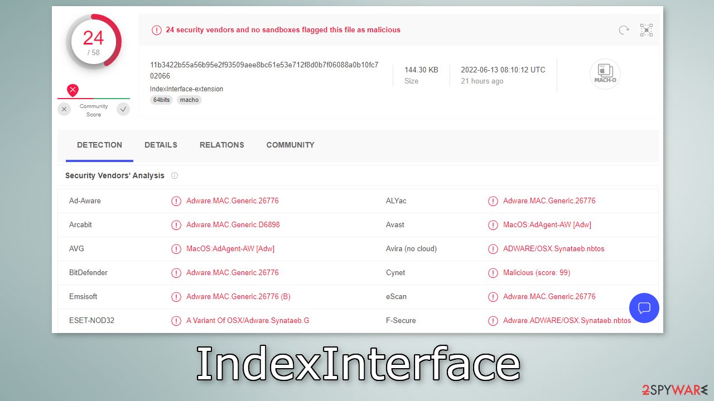Open the Security Vendors' Analysis info icon
This screenshot has width=714, height=401.
[175, 175]
